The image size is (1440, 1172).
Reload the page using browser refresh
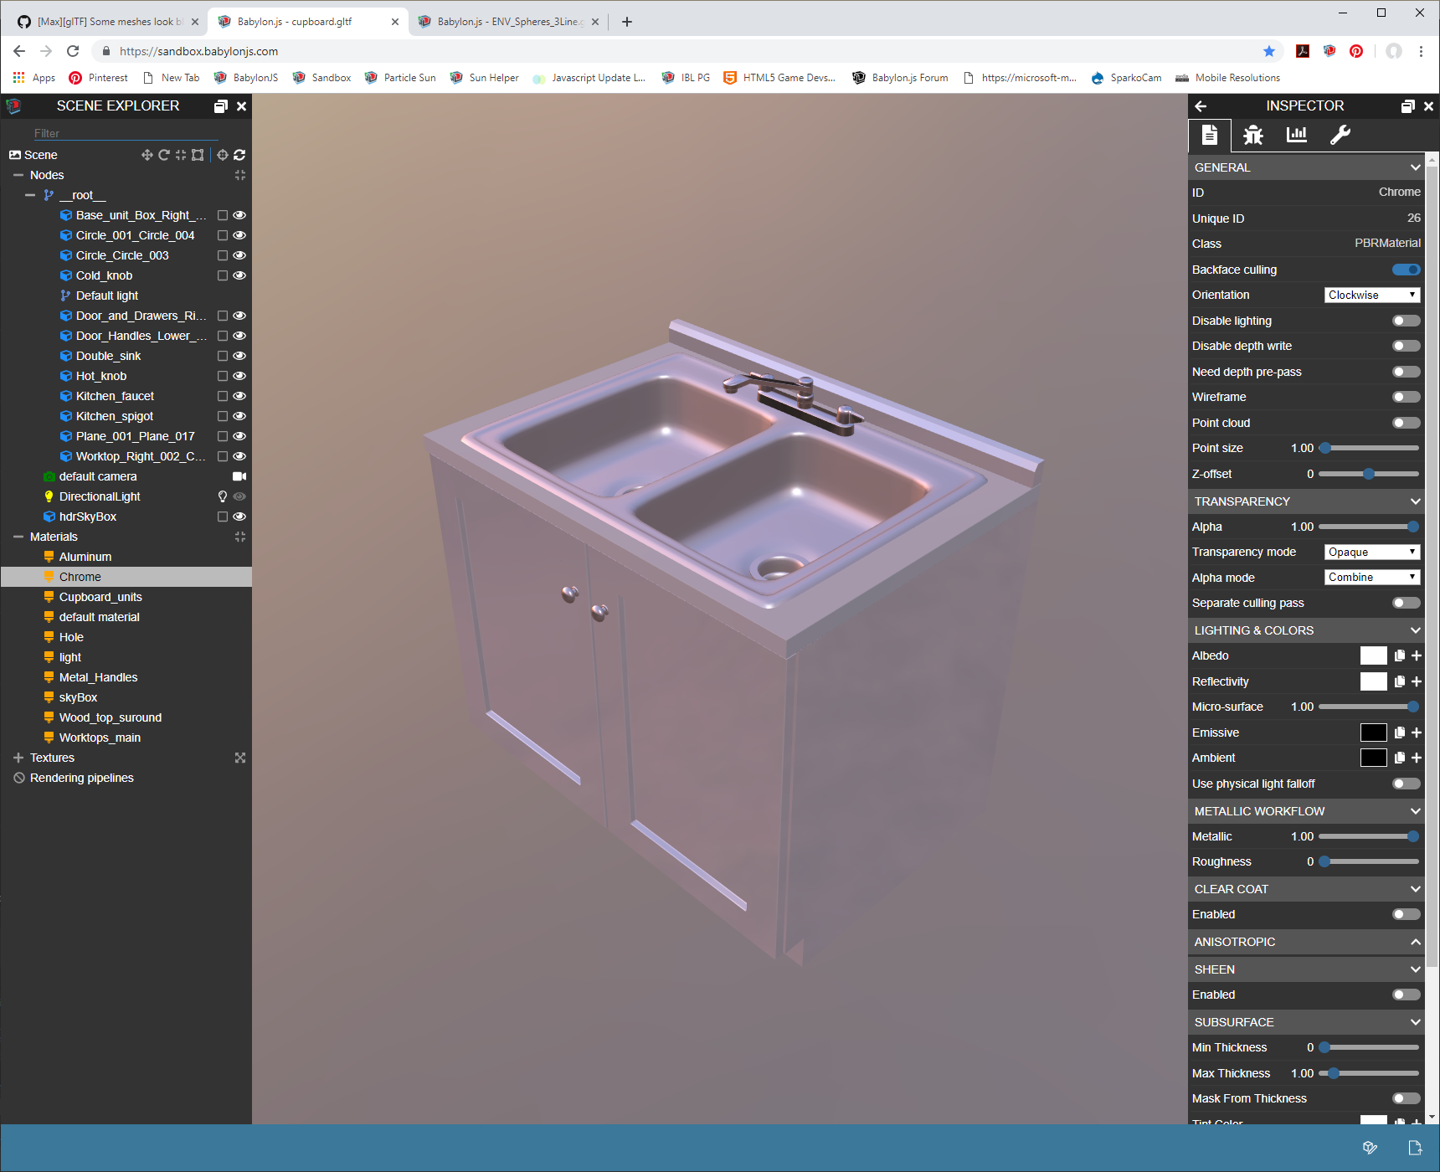pos(73,51)
